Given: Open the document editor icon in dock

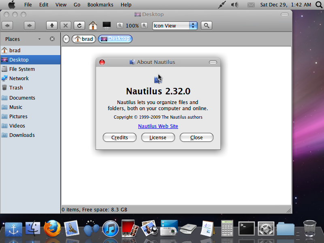Looking at the screenshot, I should tap(207, 228).
